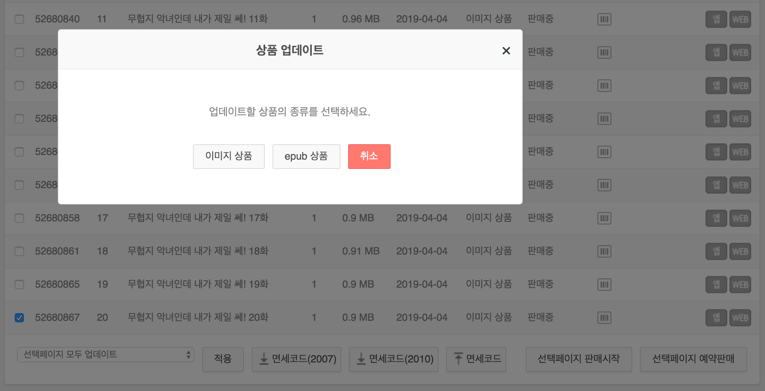Click product ID 52680861
Screen dimensions: 765x391
[x=57, y=251]
